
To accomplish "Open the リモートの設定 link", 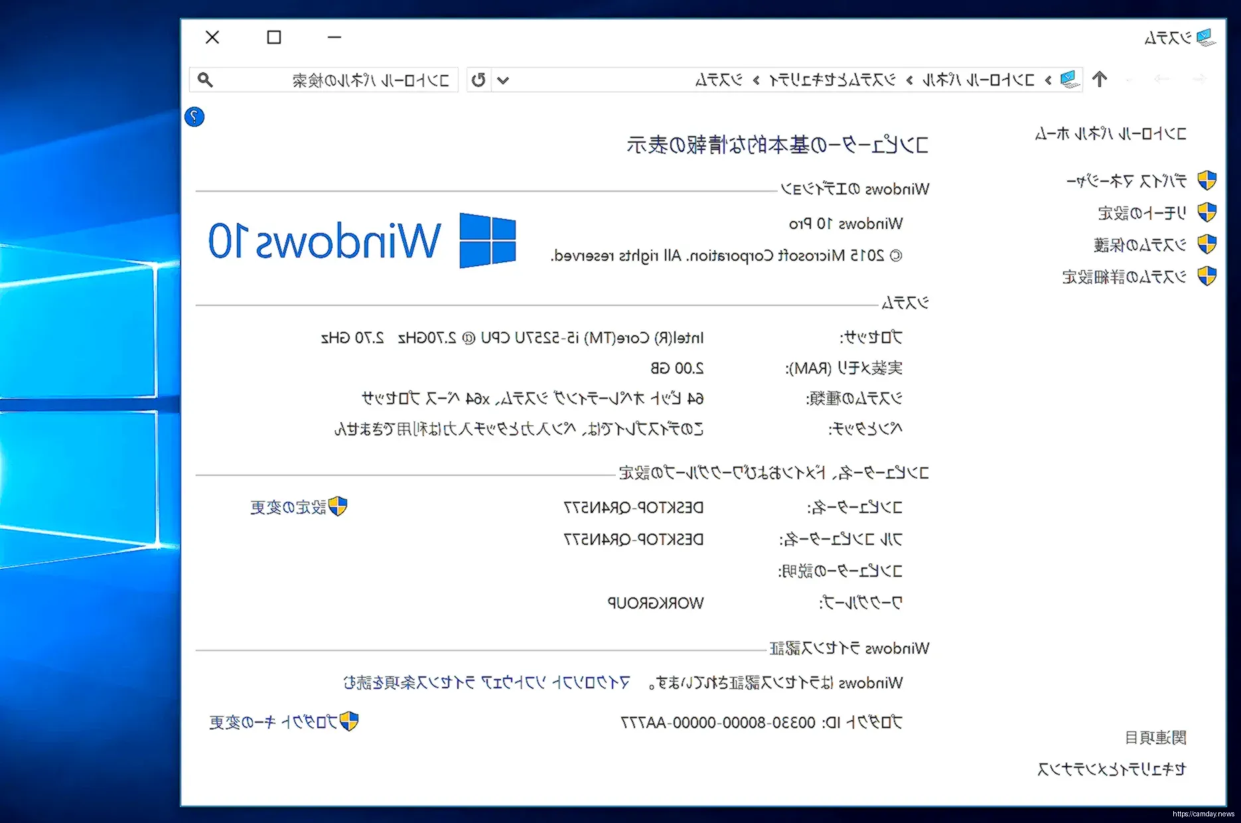I will pos(1143,213).
